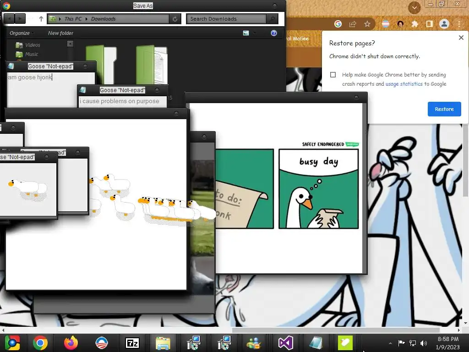The image size is (469, 352).
Task: Click the avatar face extension icon
Action: coord(400,24)
